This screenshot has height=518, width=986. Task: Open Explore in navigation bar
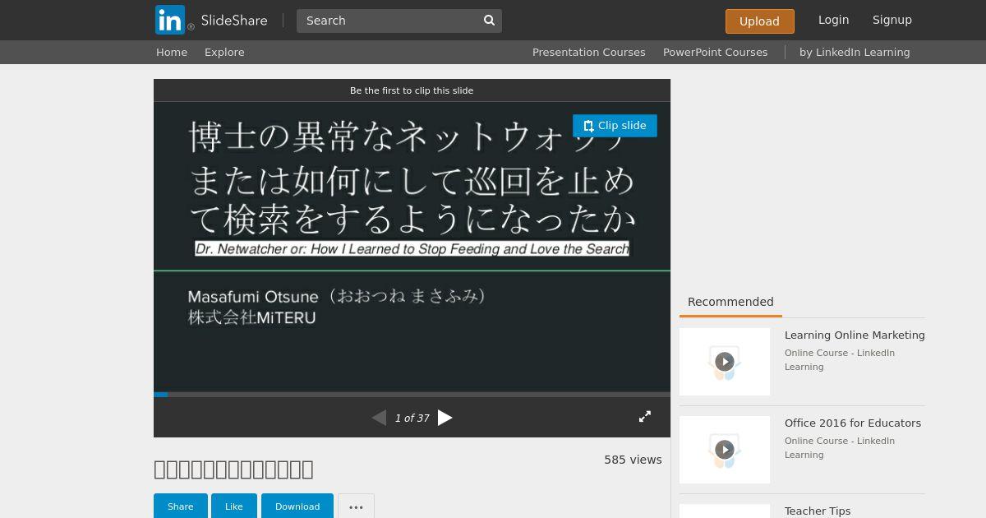coord(224,52)
